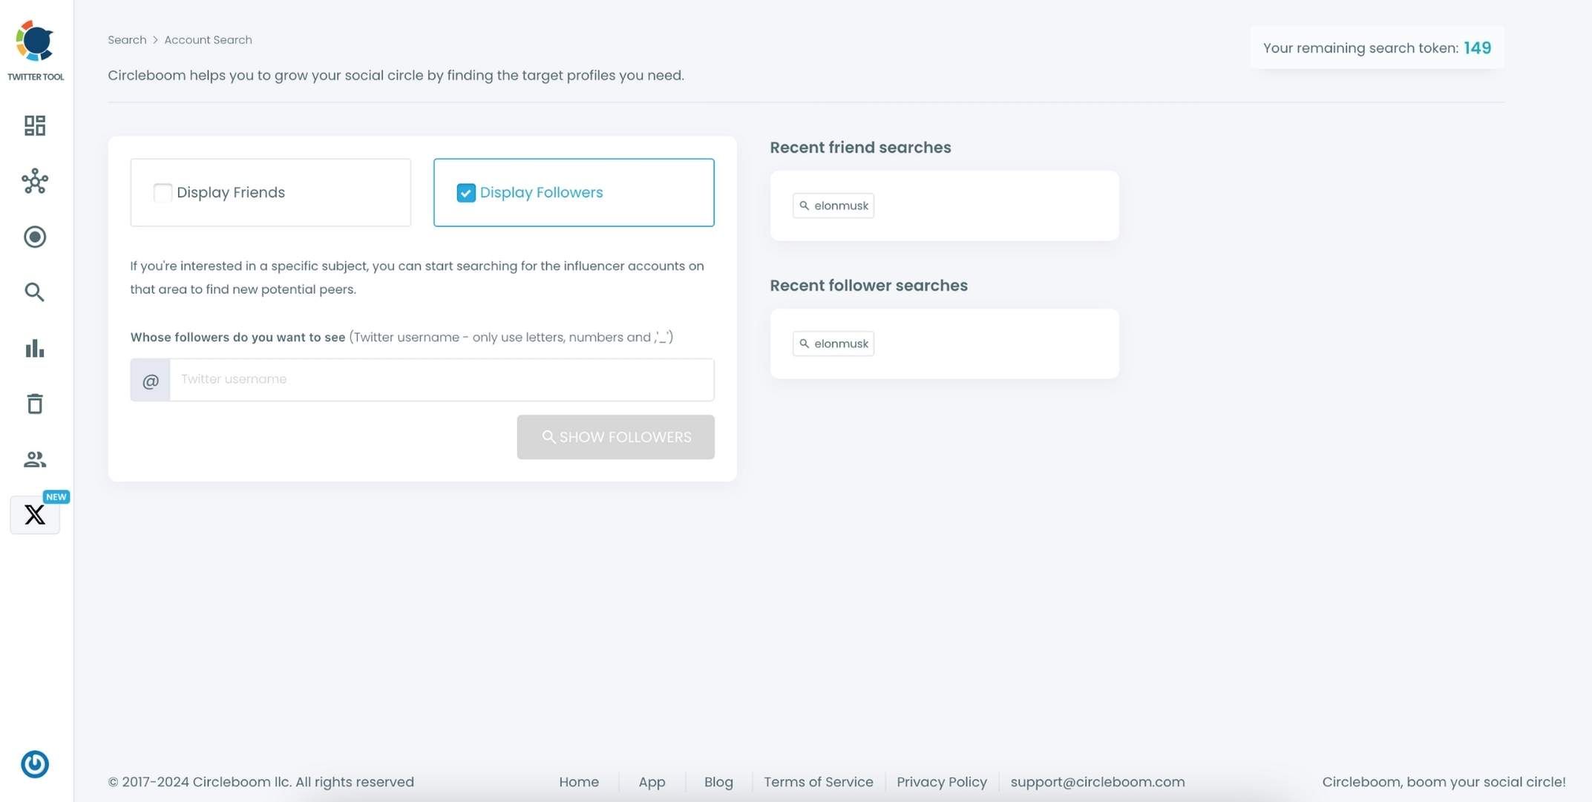Click the SHOW FOLLOWERS button

(616, 437)
